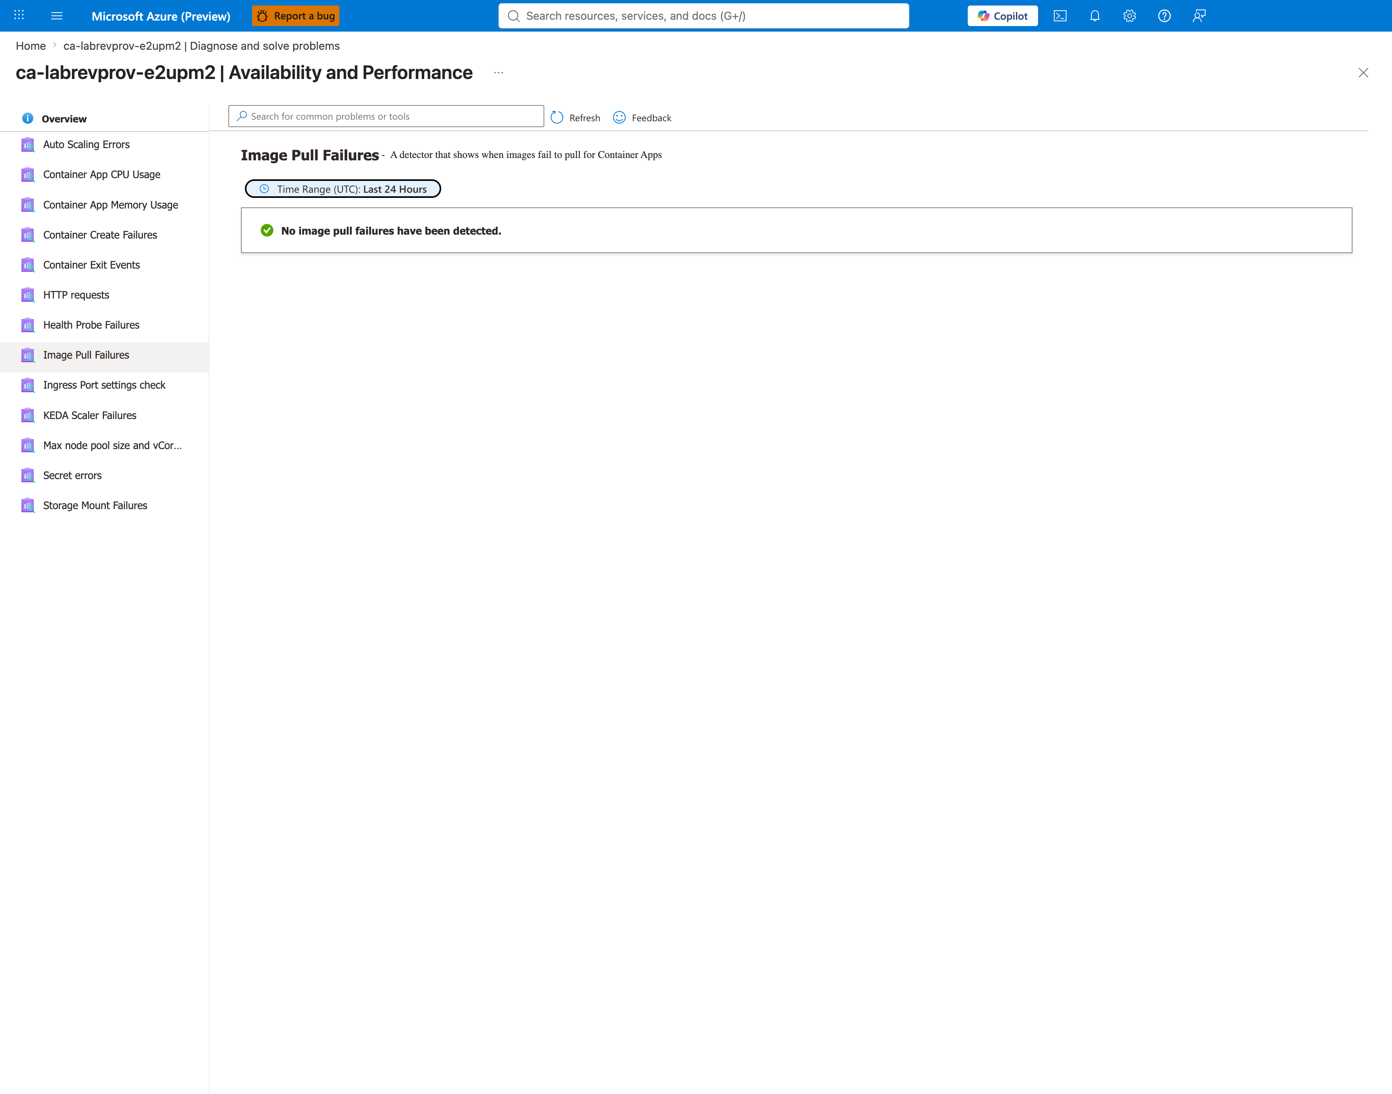Click the Container App CPU Usage icon

[x=28, y=175]
